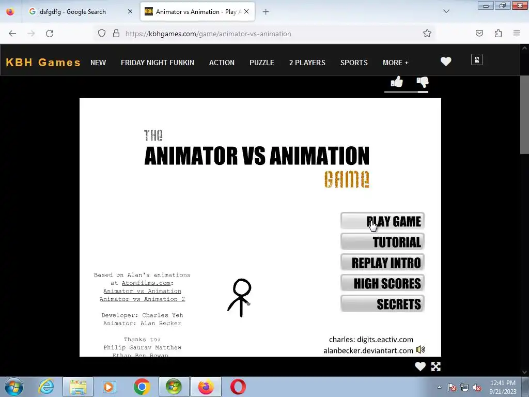Click the thumbs up like icon

pyautogui.click(x=397, y=82)
